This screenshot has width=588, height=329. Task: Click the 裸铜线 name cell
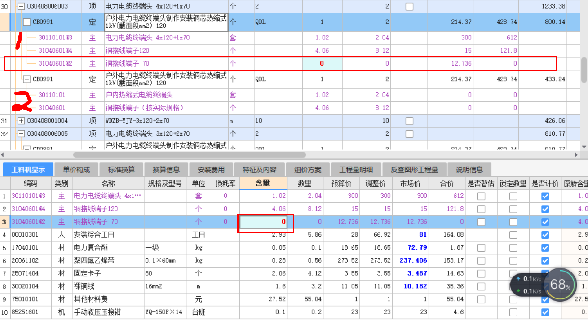point(108,286)
